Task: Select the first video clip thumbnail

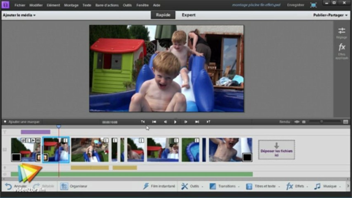Action: [26, 150]
